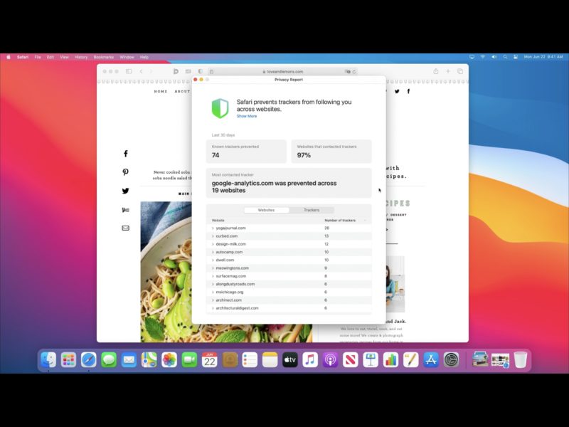
Task: Open the History menu
Action: point(81,57)
